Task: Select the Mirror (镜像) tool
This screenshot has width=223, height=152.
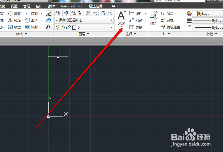Action: pos(14,20)
